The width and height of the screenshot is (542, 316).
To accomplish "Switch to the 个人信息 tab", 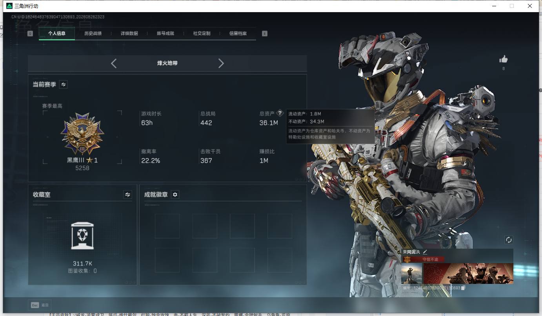I will [57, 33].
